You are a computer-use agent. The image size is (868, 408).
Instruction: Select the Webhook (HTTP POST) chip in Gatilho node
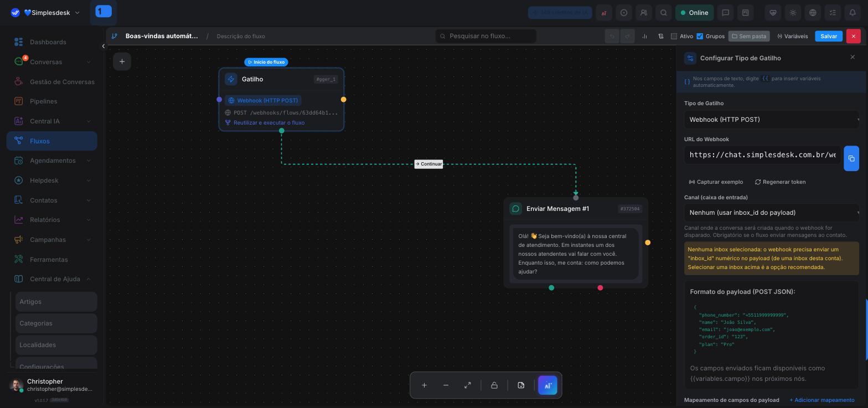pos(263,100)
